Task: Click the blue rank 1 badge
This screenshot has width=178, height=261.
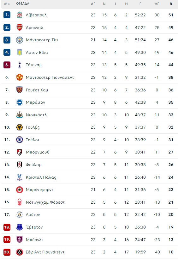Action: click(x=7, y=15)
